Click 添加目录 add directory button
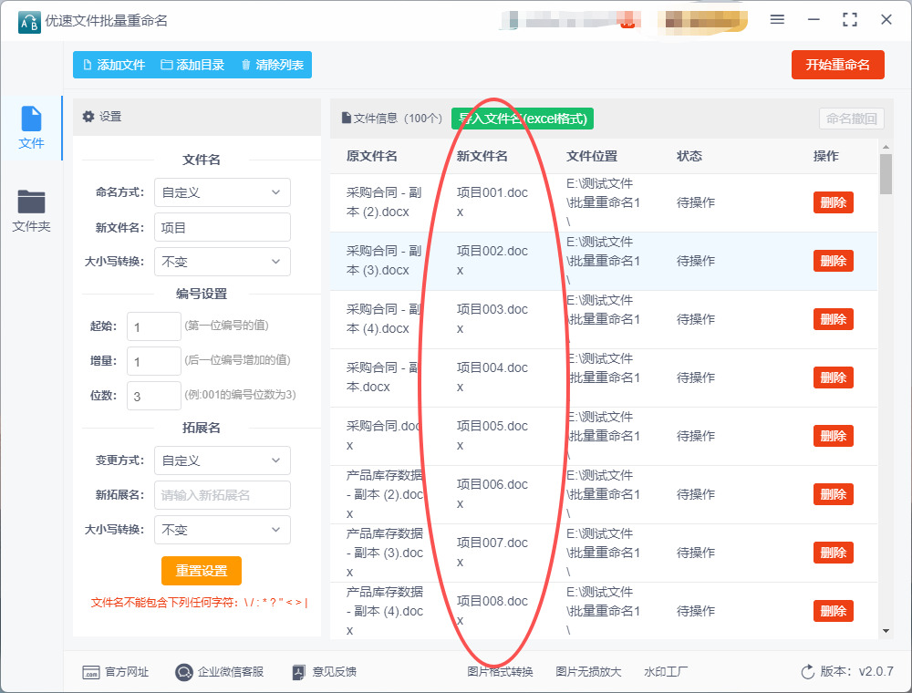The width and height of the screenshot is (912, 693). point(192,65)
